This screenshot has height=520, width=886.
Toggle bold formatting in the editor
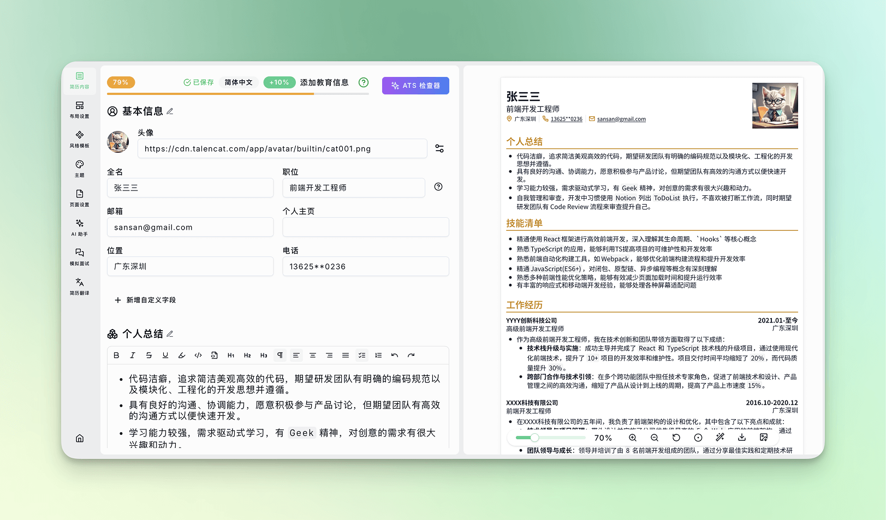point(116,355)
